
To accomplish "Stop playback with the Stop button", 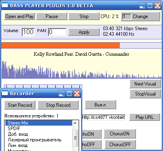I will [x=84, y=16].
